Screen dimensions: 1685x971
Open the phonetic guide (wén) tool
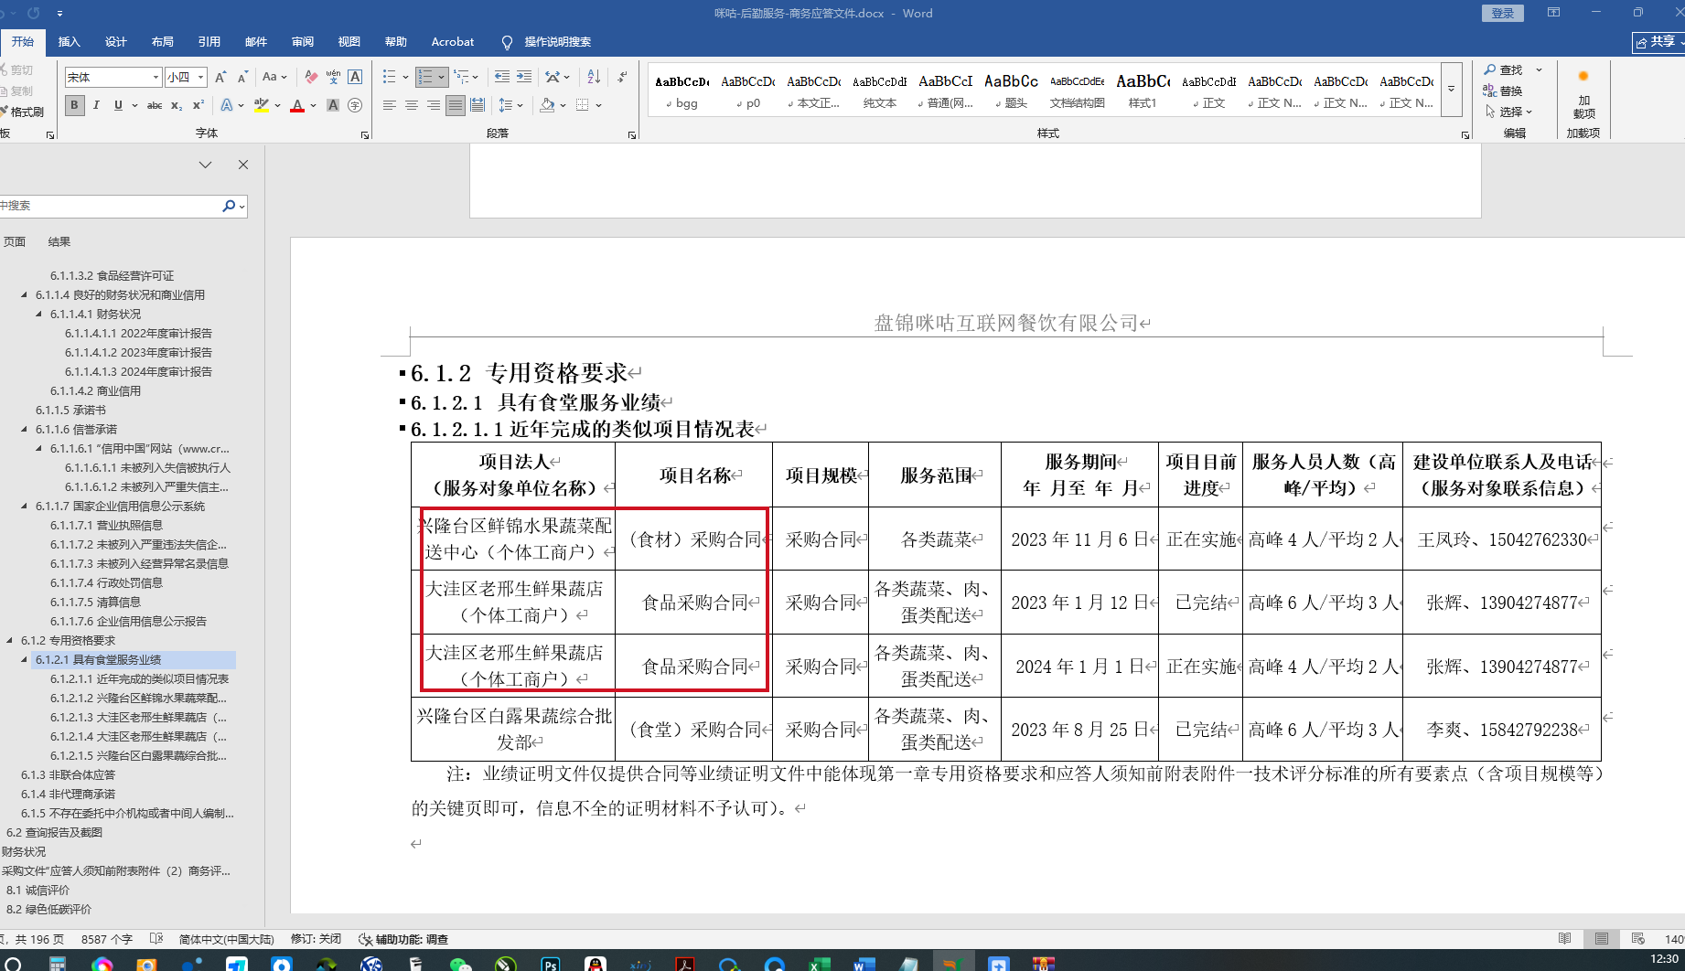click(x=333, y=78)
